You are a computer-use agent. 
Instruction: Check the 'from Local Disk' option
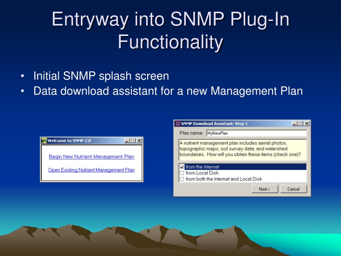(x=182, y=173)
